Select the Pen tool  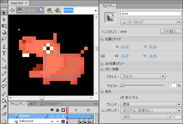pyautogui.click(x=4, y=46)
